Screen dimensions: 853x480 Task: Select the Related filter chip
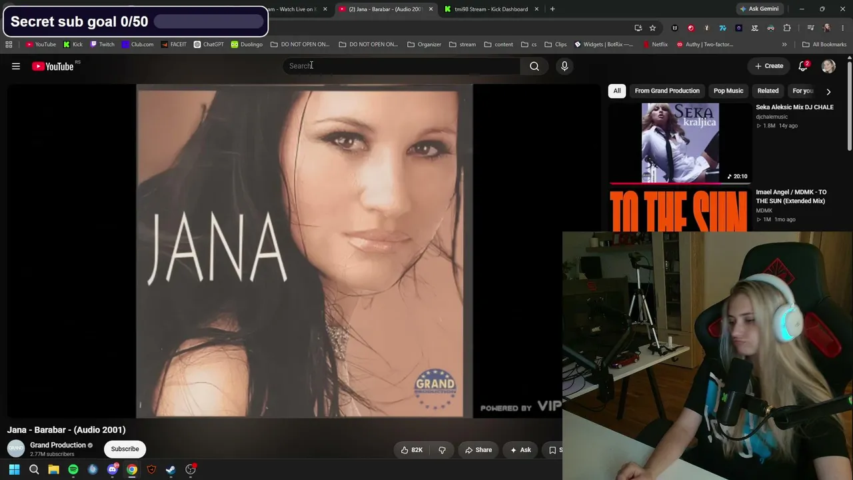click(768, 91)
